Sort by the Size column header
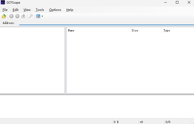This screenshot has width=194, height=124. coord(146,30)
